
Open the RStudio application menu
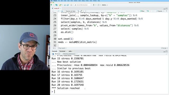55,1
